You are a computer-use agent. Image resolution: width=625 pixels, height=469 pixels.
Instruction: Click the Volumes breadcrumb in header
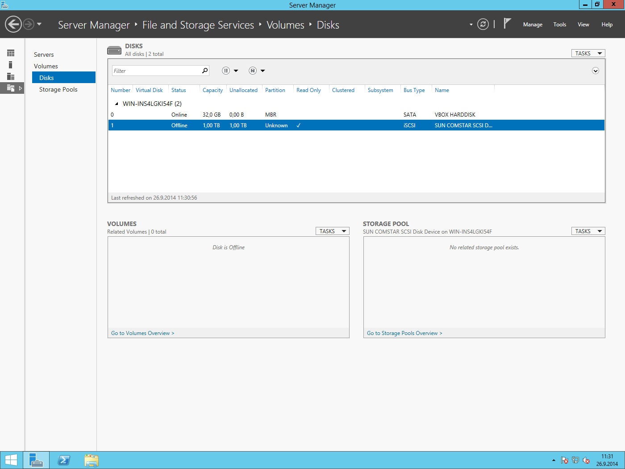click(285, 25)
